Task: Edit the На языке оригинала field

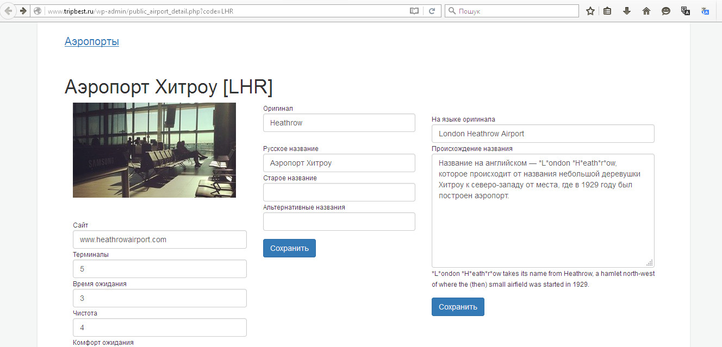Action: tap(543, 134)
